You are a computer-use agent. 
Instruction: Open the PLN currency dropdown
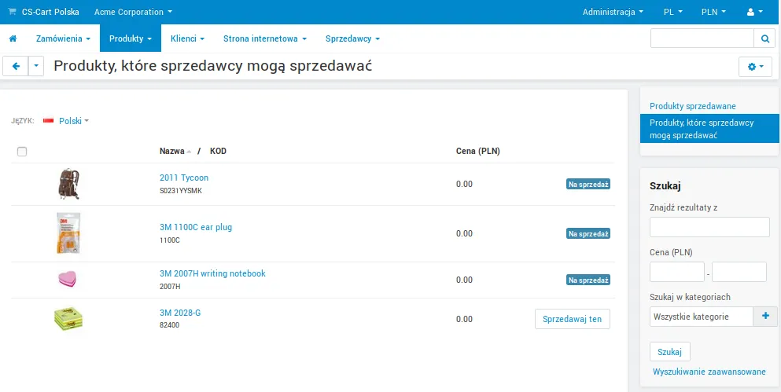(x=713, y=12)
